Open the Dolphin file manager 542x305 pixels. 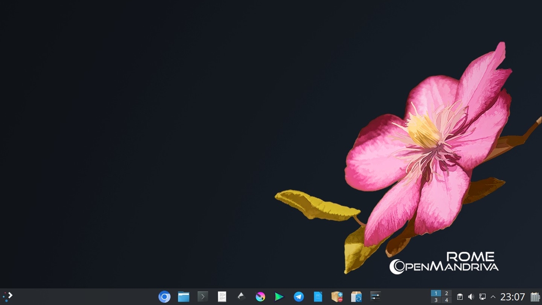point(184,297)
